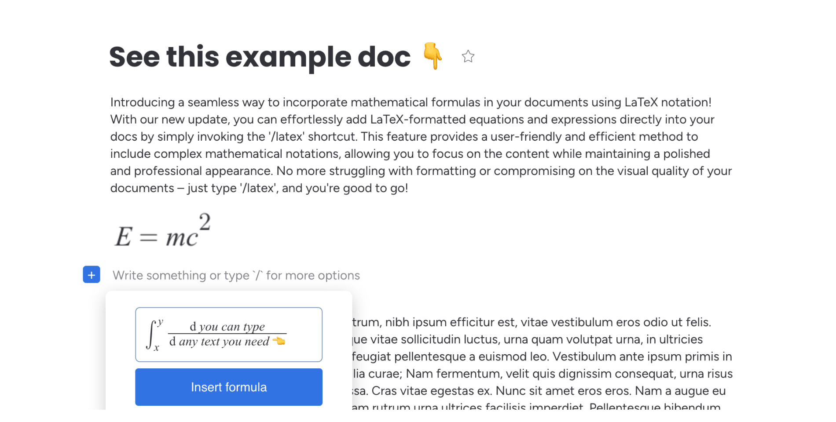Click the pointing-down hand emoji in title
836x422 pixels.
point(433,56)
